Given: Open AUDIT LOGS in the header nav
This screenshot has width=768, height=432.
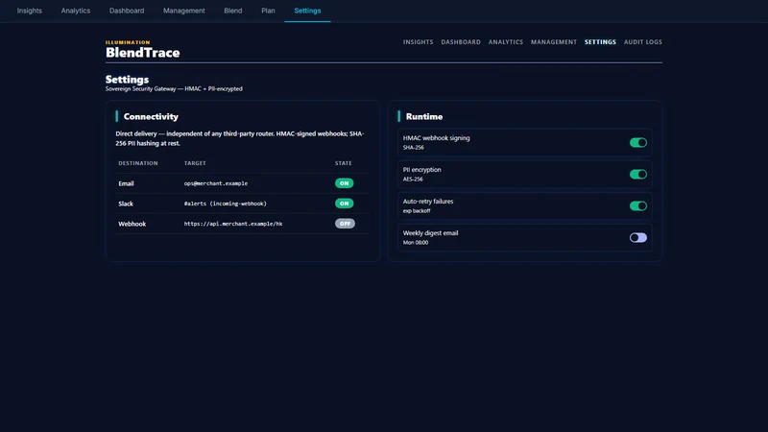Looking at the screenshot, I should pos(642,42).
